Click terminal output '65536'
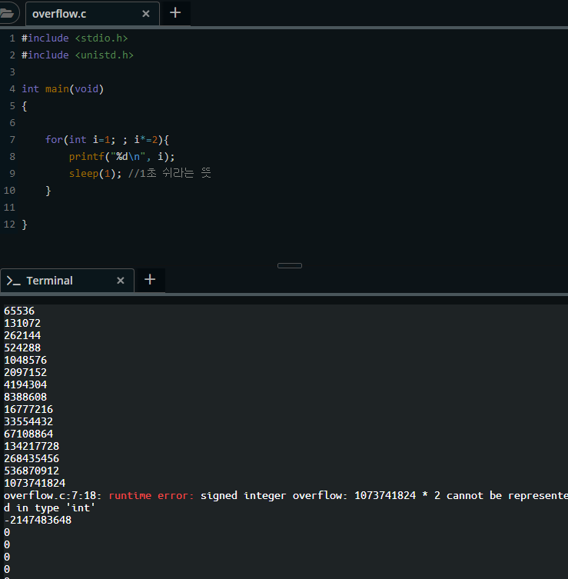This screenshot has width=568, height=579. click(x=19, y=311)
